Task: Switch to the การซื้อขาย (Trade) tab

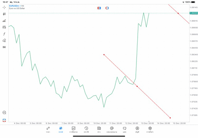Action: [73, 130]
